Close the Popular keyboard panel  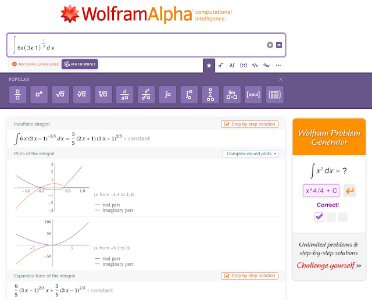281,79
